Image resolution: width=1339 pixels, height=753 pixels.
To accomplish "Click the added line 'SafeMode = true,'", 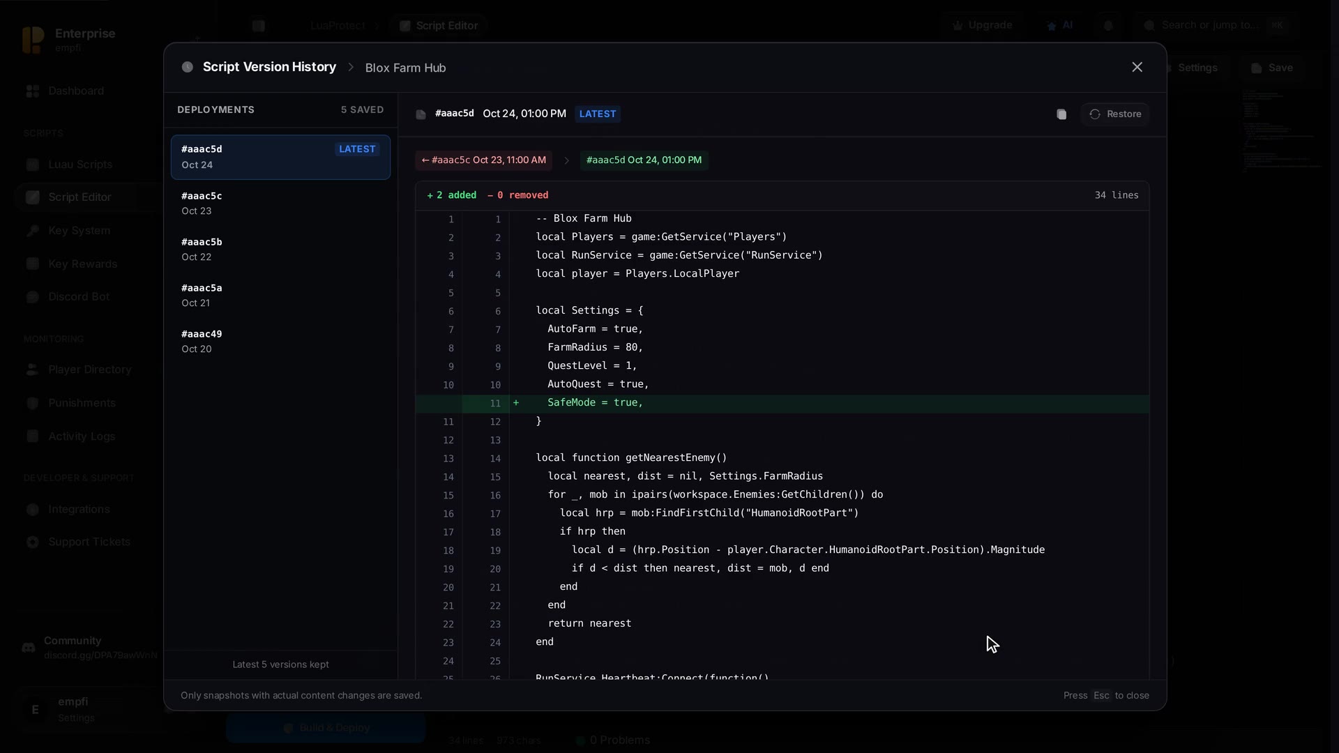I will pos(782,403).
